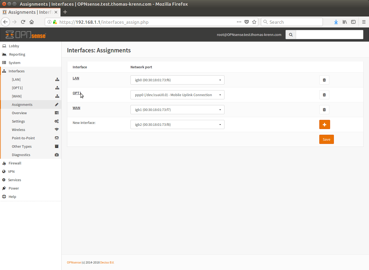
Task: Click trash icon for OPT1 row
Action: [x=324, y=95]
